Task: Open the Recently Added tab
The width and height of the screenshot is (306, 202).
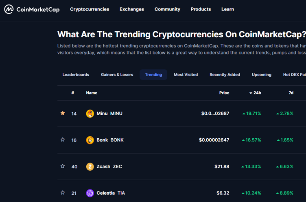Action: [225, 75]
